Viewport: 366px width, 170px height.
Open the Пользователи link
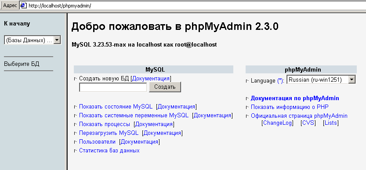pos(98,142)
